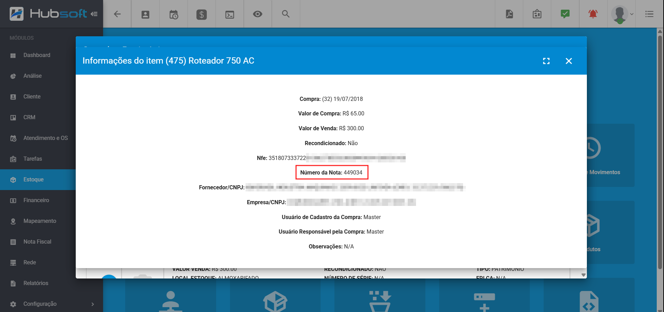Go to Nota Fiscal module
The height and width of the screenshot is (312, 664).
[37, 242]
